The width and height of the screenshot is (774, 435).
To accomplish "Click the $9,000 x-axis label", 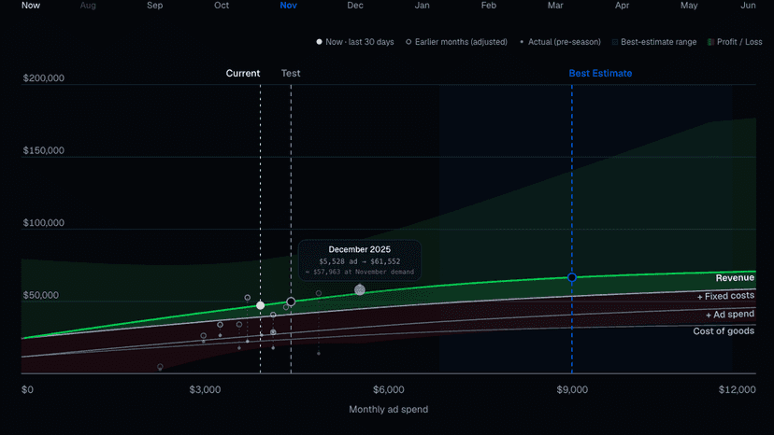I will point(572,389).
